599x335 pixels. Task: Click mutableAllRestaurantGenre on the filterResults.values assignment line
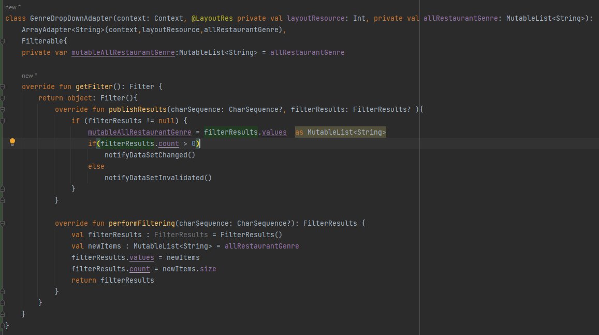point(140,132)
